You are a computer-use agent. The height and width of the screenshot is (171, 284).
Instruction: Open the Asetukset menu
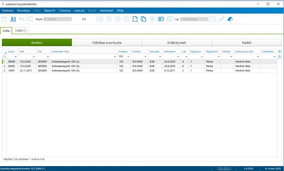[107, 10]
